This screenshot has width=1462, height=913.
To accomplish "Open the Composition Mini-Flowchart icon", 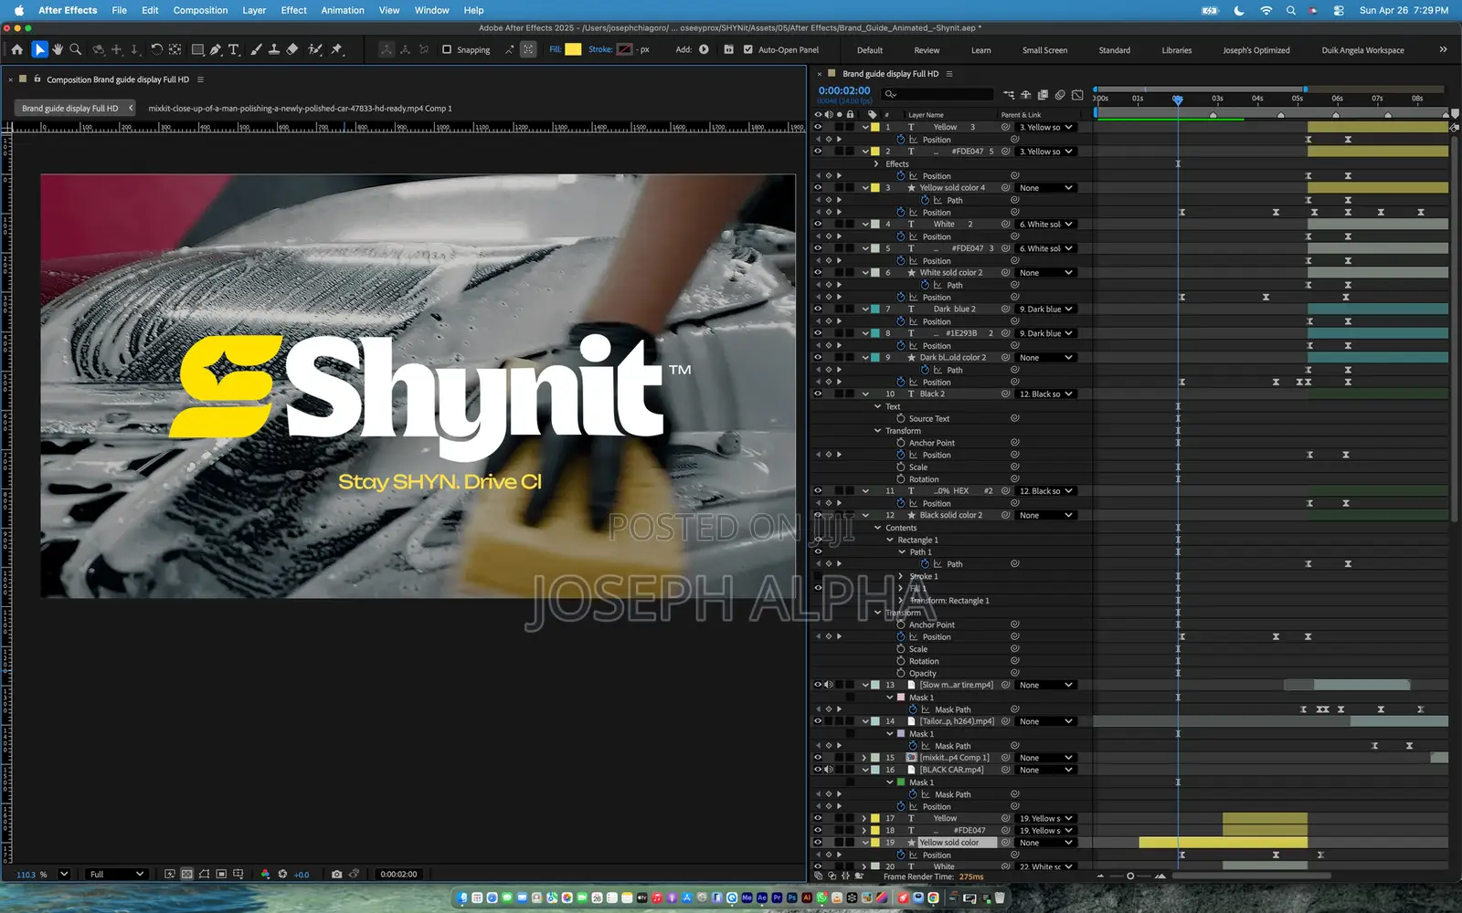I will coord(1008,94).
